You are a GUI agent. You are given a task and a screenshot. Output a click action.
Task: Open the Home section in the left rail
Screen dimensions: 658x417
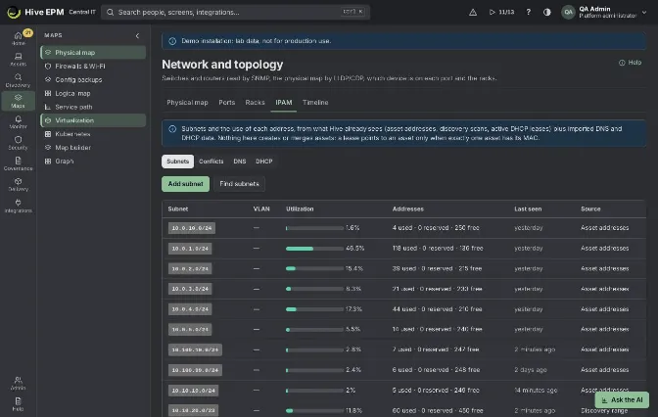tap(18, 38)
